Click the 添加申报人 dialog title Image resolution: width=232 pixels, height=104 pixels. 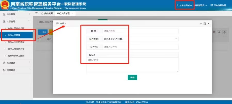click(61, 24)
